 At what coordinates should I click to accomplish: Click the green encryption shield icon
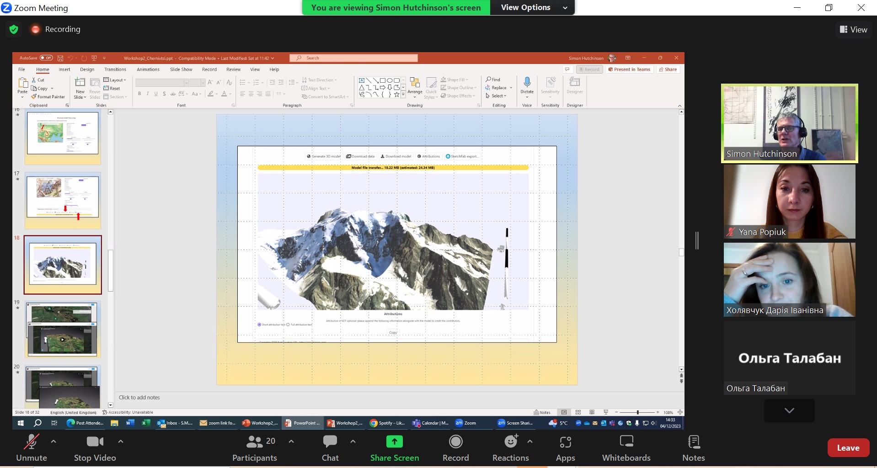14,29
